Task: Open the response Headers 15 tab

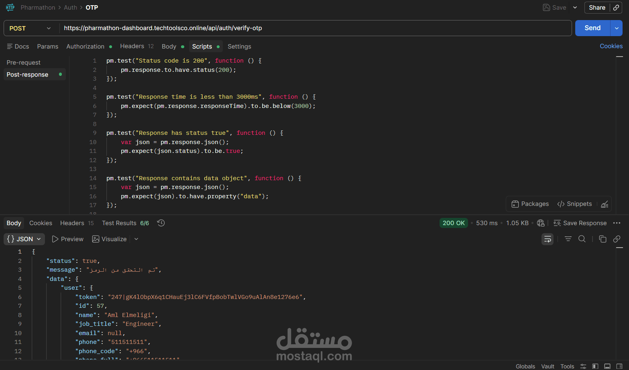Action: click(77, 223)
